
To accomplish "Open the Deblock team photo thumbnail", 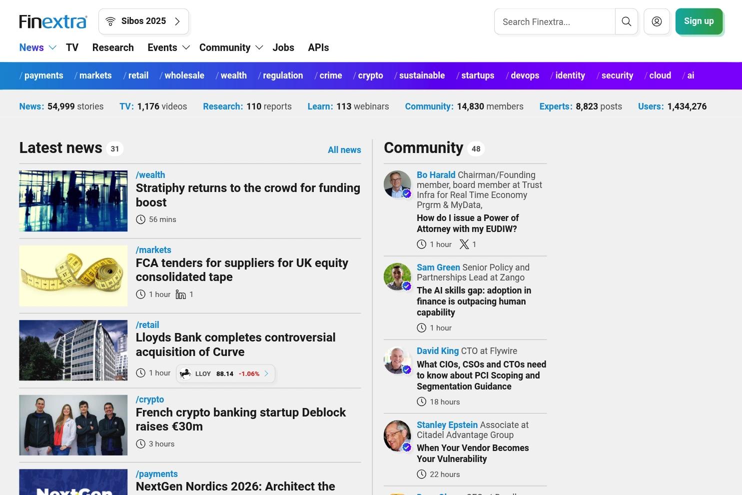I will pyautogui.click(x=73, y=425).
